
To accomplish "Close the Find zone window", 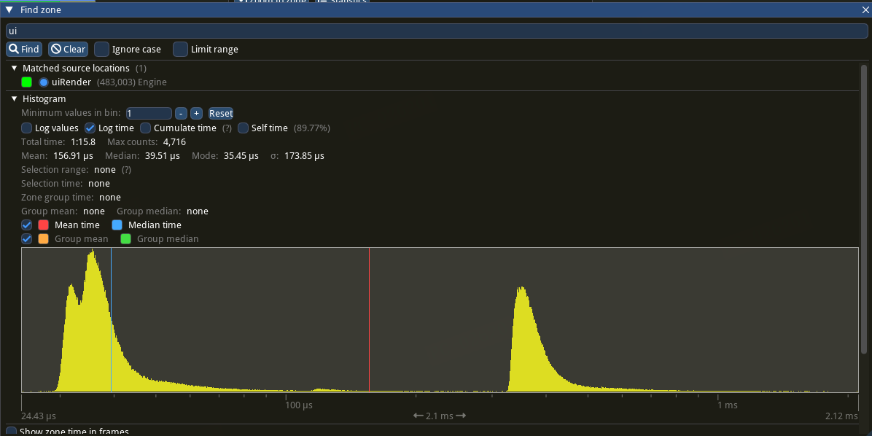I will [865, 9].
